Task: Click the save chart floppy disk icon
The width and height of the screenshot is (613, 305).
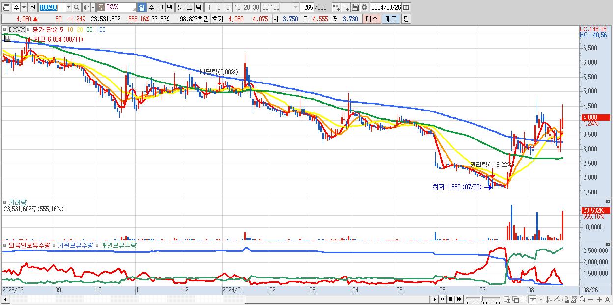Action: coord(355,7)
